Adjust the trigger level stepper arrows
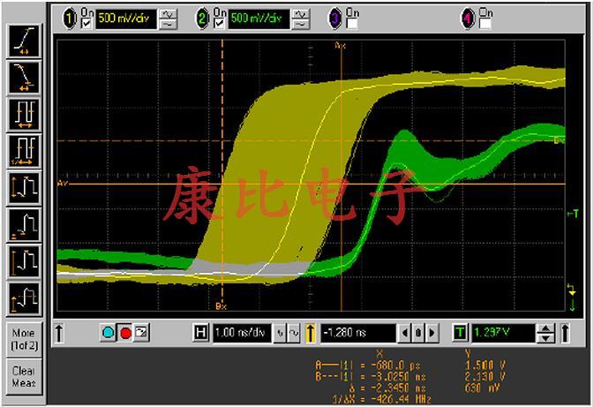The height and width of the screenshot is (407, 593). [x=547, y=333]
